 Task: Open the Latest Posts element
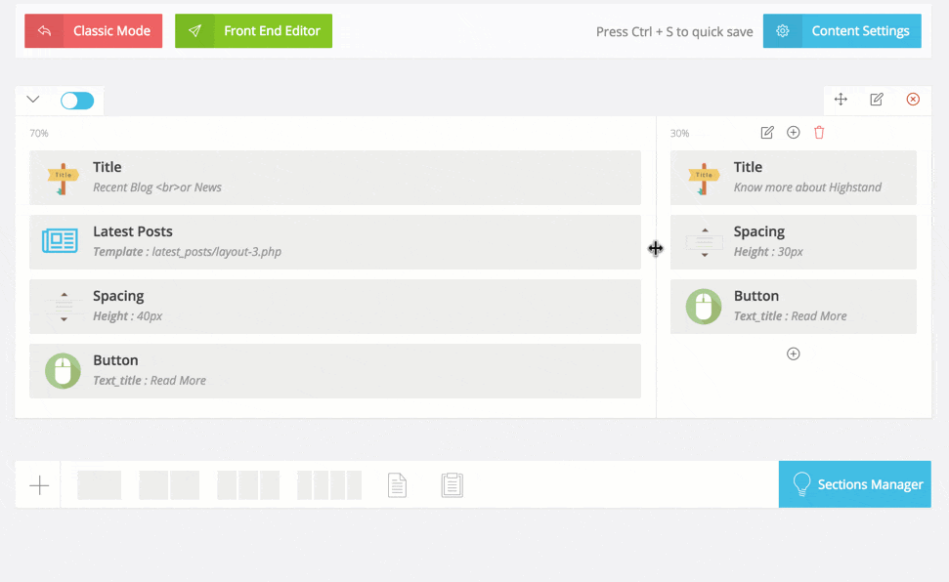click(x=335, y=241)
